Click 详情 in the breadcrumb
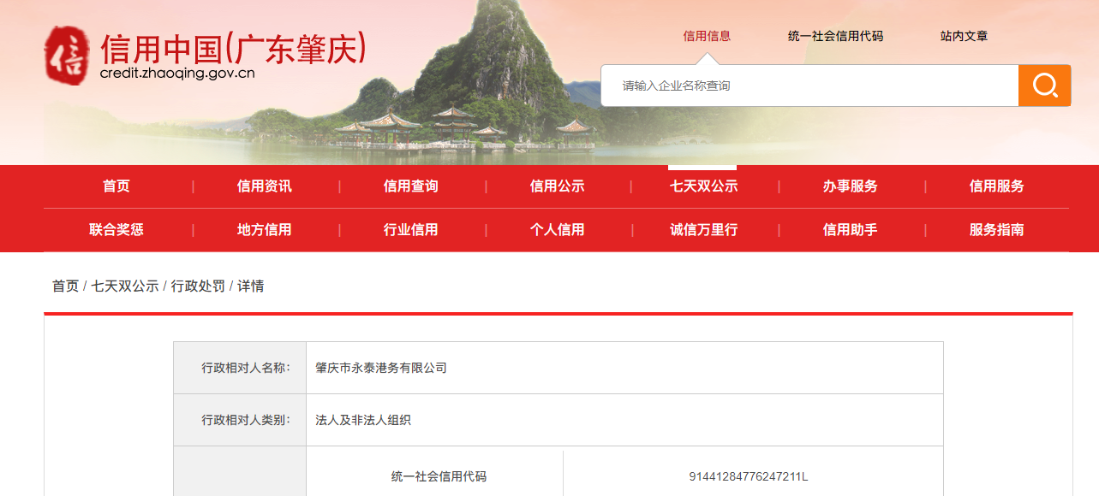The image size is (1099, 496). [251, 286]
